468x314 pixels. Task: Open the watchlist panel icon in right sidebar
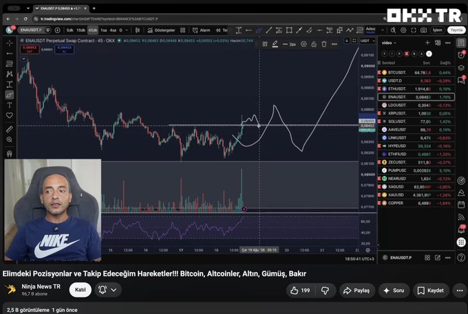tap(461, 43)
